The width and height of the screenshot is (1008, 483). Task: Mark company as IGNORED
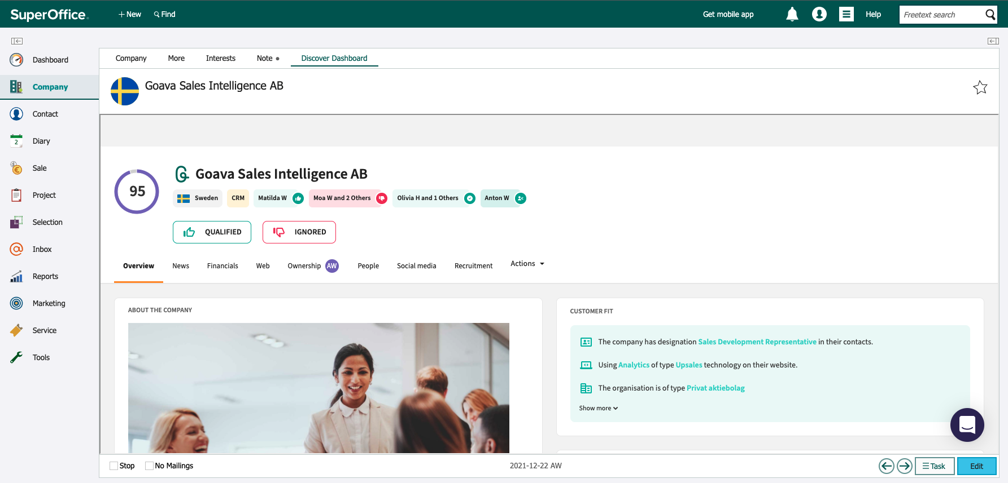299,232
